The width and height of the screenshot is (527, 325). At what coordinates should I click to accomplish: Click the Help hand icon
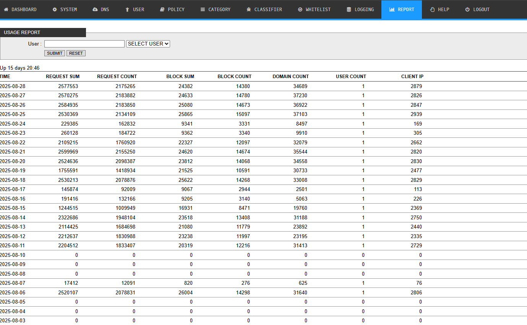(432, 10)
